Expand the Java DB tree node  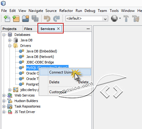10,40
